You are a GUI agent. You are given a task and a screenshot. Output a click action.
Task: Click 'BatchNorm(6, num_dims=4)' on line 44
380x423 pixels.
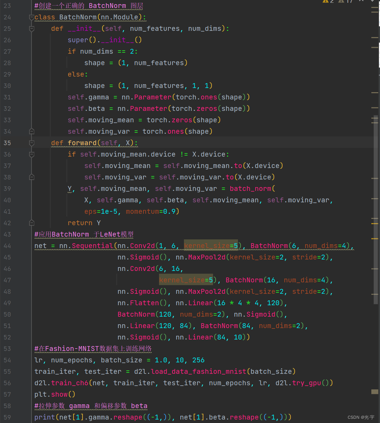click(300, 246)
